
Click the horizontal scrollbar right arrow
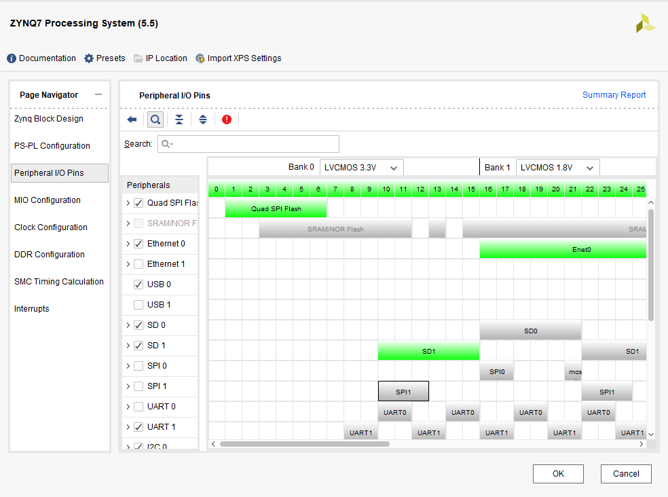point(641,444)
